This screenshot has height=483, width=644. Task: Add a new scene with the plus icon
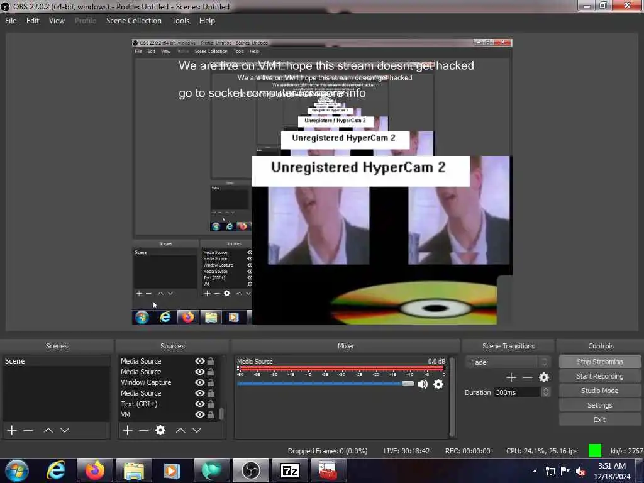click(x=12, y=430)
